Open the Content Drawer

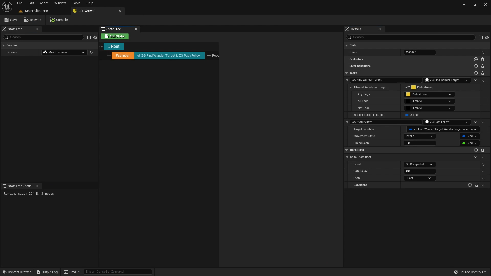(x=17, y=272)
